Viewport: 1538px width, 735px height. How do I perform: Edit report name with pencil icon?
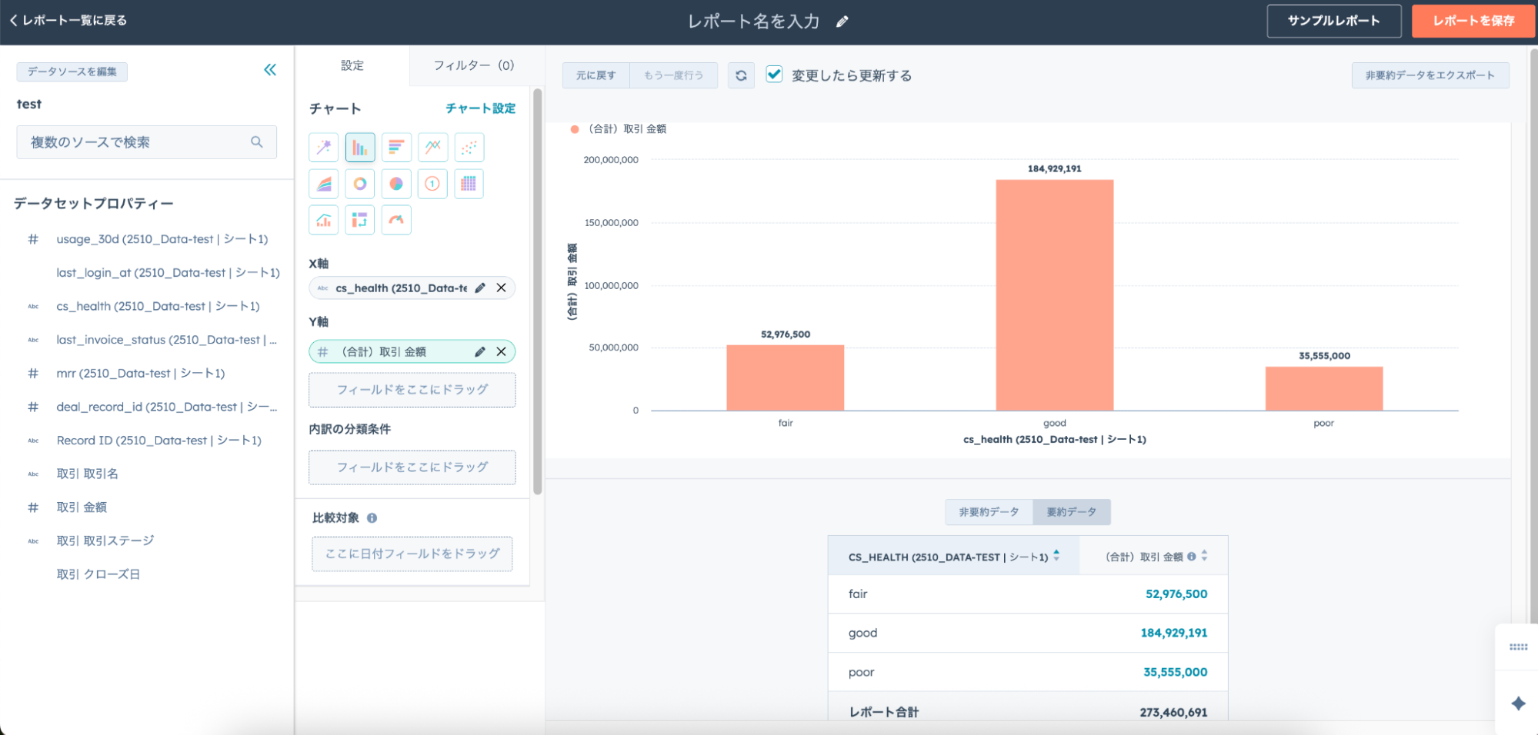pyautogui.click(x=842, y=22)
